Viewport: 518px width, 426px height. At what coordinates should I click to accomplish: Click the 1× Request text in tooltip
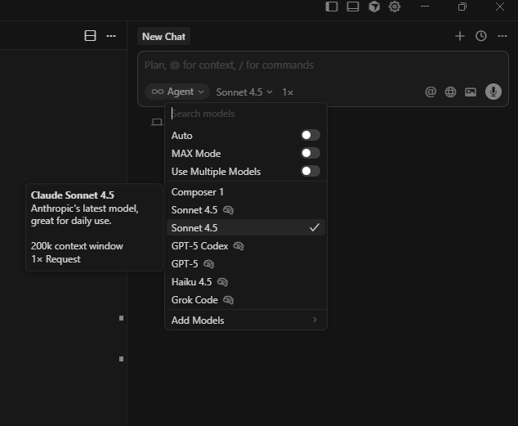click(x=56, y=258)
